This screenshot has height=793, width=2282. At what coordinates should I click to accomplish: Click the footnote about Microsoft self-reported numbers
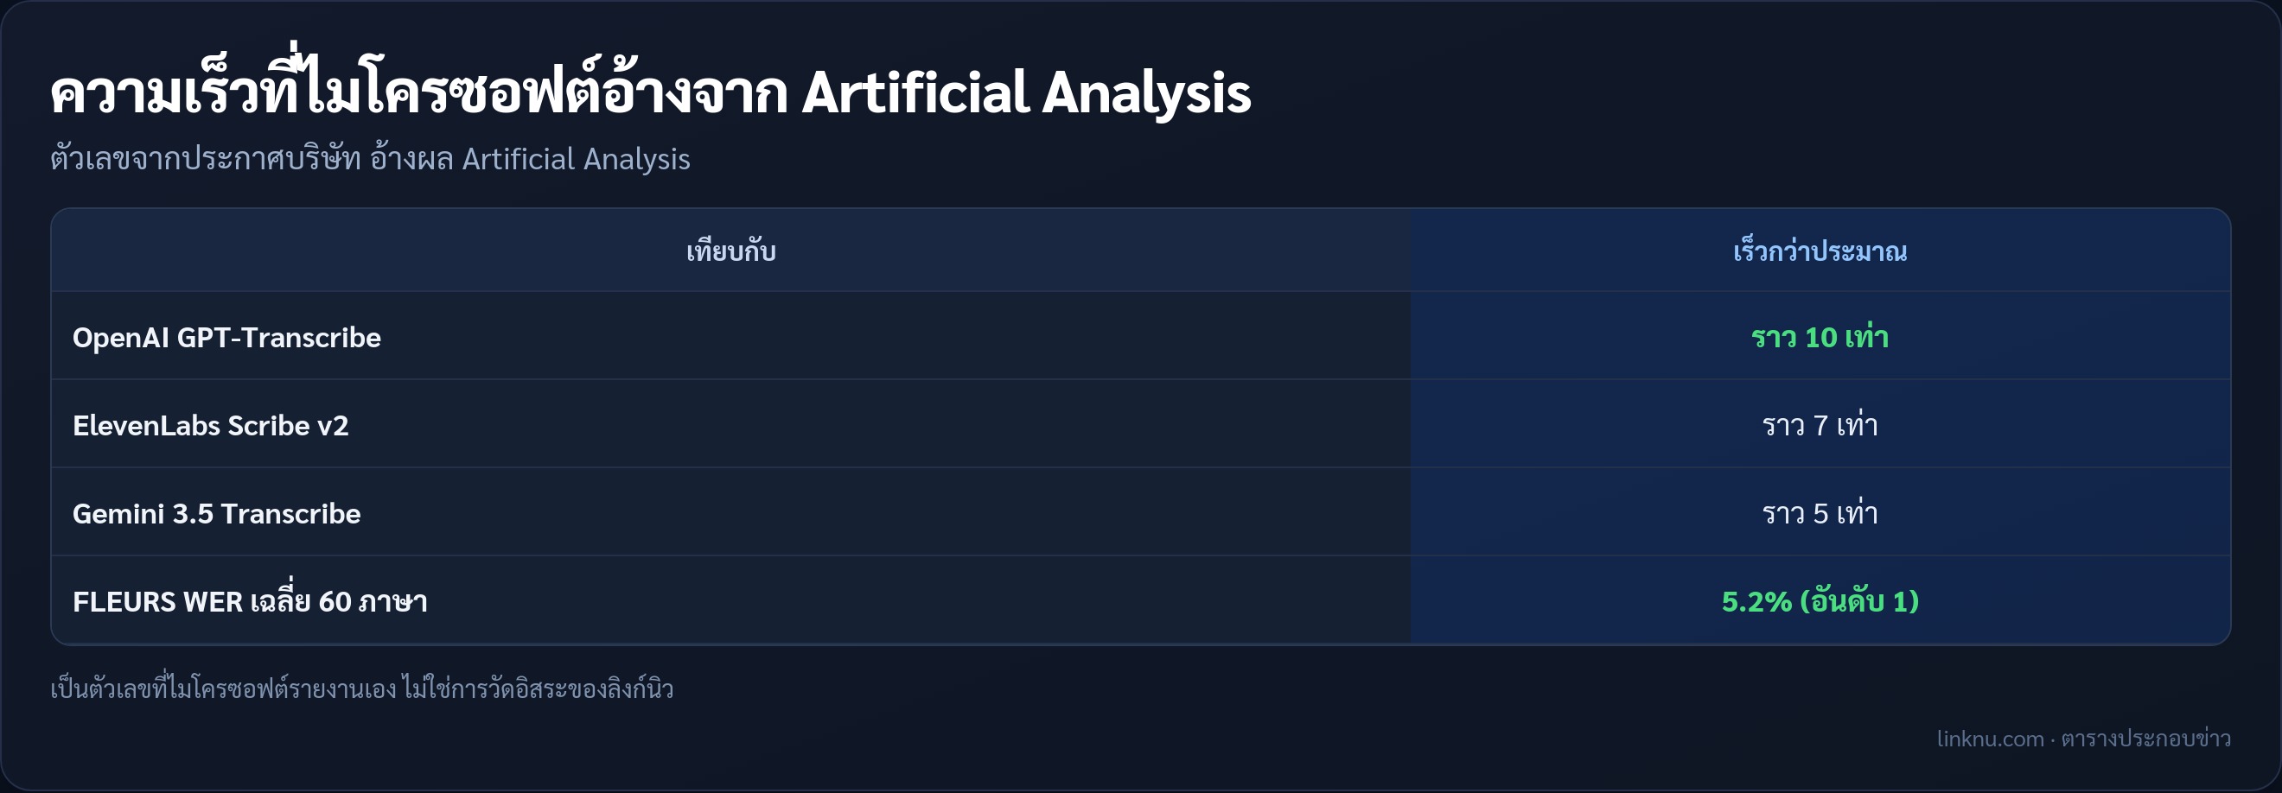(x=361, y=688)
